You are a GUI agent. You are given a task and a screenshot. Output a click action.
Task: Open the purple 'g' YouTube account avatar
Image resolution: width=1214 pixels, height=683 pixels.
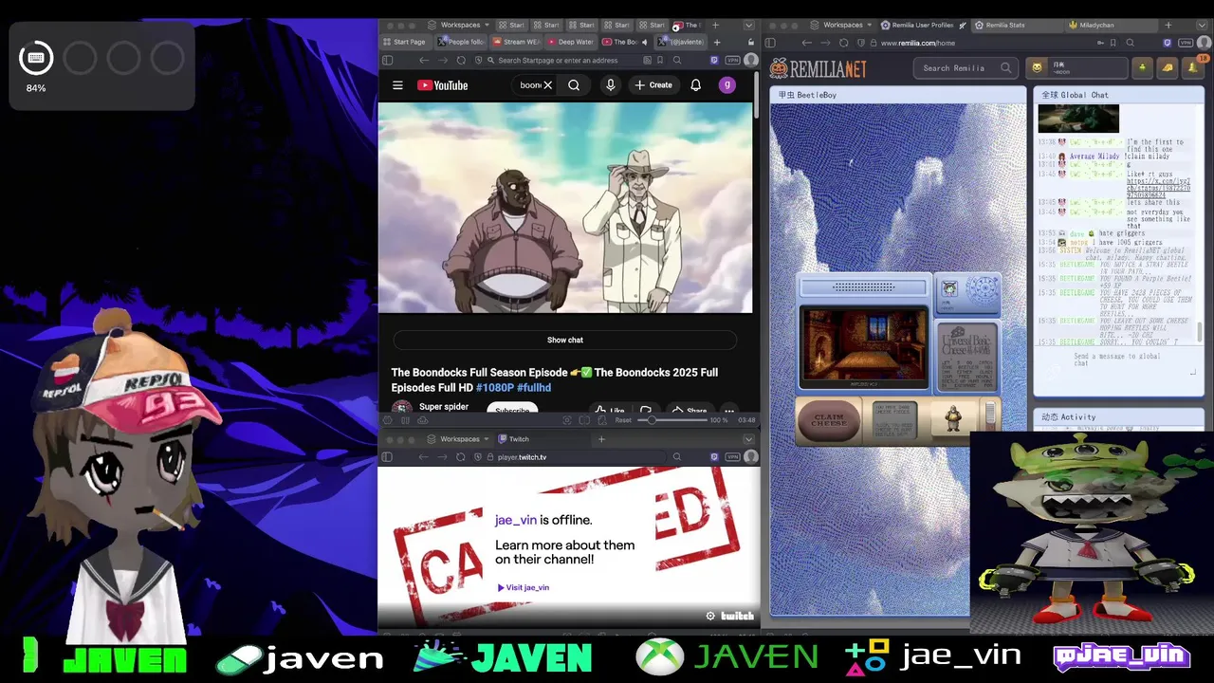click(727, 85)
